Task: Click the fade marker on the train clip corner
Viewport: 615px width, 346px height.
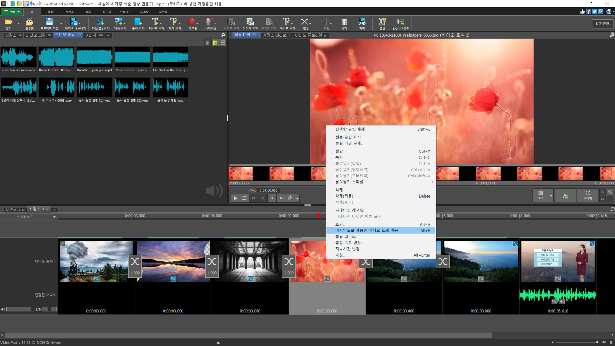Action: click(63, 244)
